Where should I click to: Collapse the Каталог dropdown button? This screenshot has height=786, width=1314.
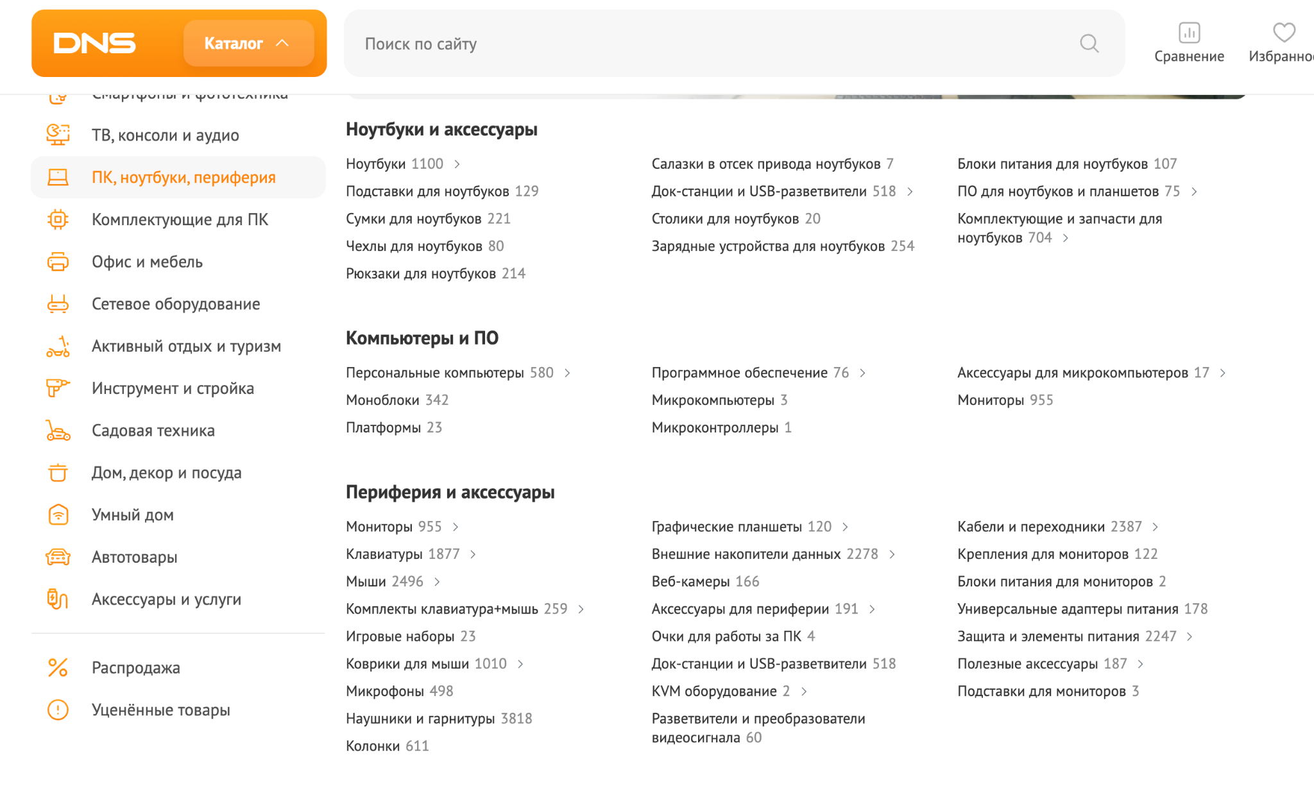coord(248,43)
